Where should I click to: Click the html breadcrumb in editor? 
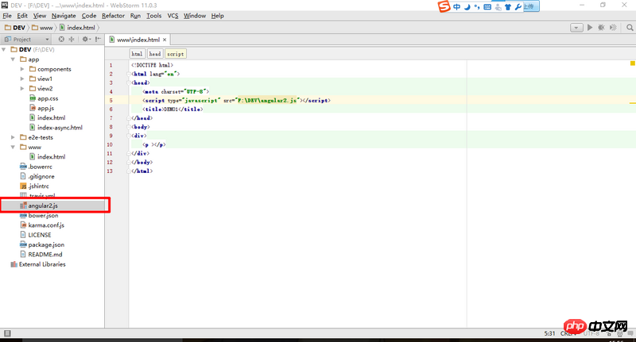(x=137, y=54)
